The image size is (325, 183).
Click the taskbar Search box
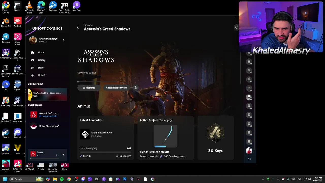27,179
